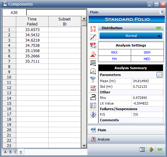Click the green bar button at bottom right
167x157 pixels.
(x=160, y=150)
